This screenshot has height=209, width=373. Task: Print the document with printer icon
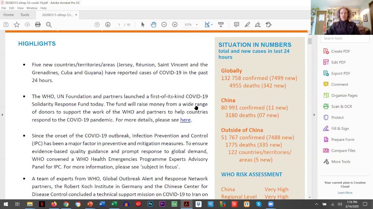click(x=38, y=25)
